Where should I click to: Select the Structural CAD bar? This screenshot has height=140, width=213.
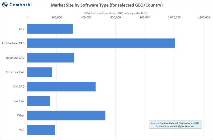click(51, 57)
